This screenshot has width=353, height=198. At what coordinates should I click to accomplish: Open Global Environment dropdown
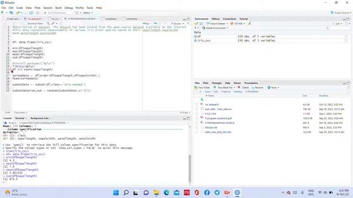(x=215, y=28)
